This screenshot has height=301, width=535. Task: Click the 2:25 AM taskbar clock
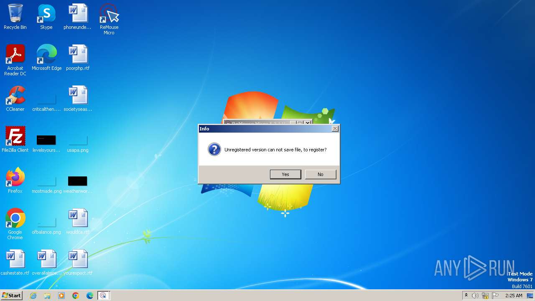(514, 296)
